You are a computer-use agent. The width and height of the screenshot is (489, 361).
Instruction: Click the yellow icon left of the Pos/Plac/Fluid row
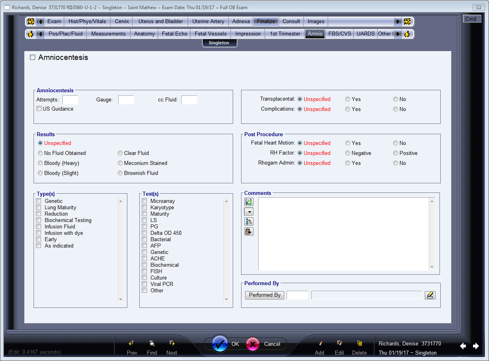click(31, 34)
